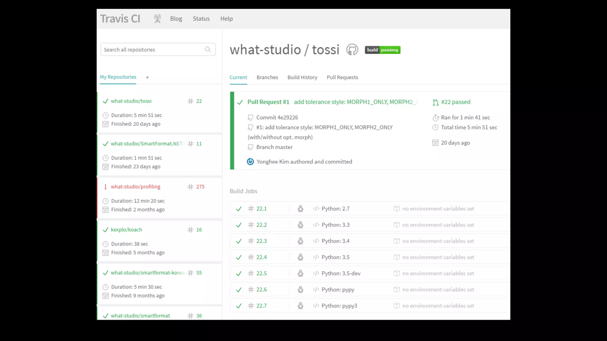Select the what-studio/profiling repository
607x341 pixels.
135,187
